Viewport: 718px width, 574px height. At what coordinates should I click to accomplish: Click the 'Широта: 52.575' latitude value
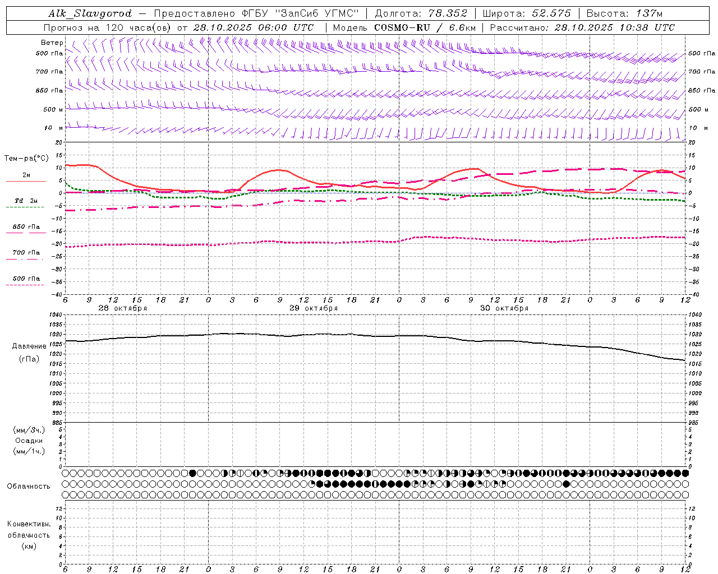point(527,14)
